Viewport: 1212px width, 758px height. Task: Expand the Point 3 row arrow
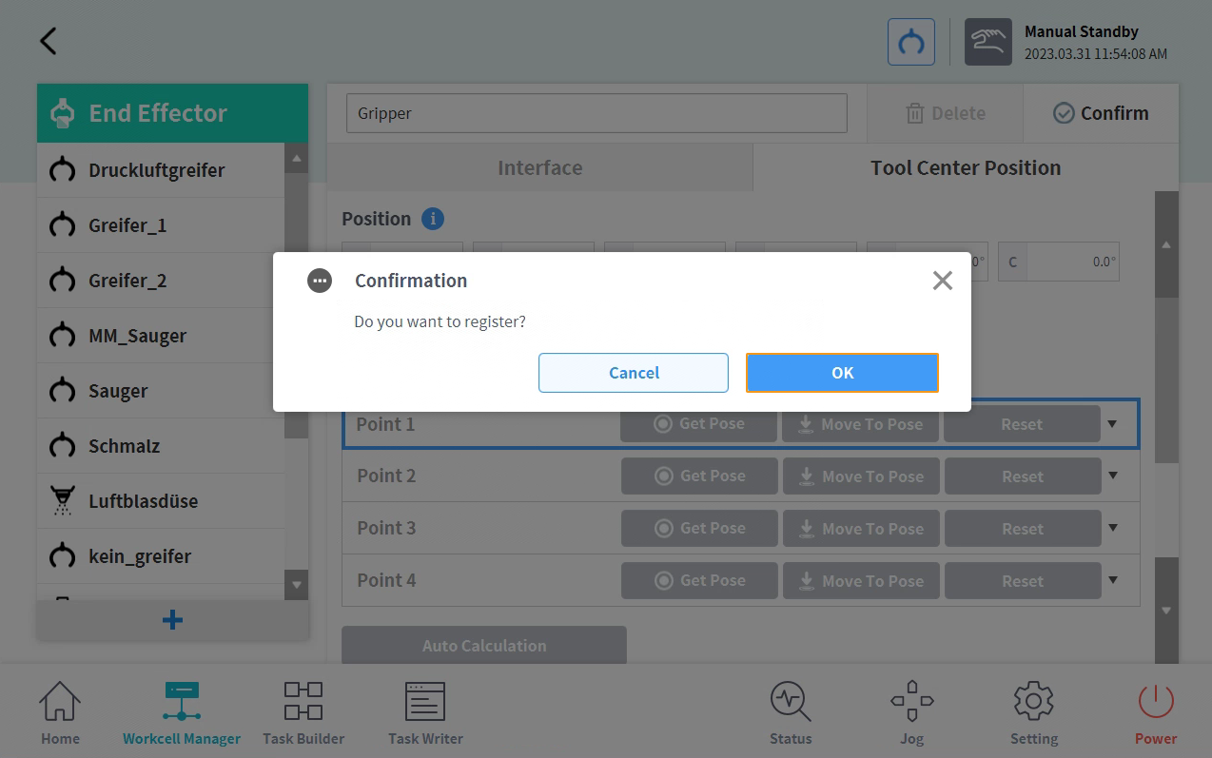coord(1112,528)
